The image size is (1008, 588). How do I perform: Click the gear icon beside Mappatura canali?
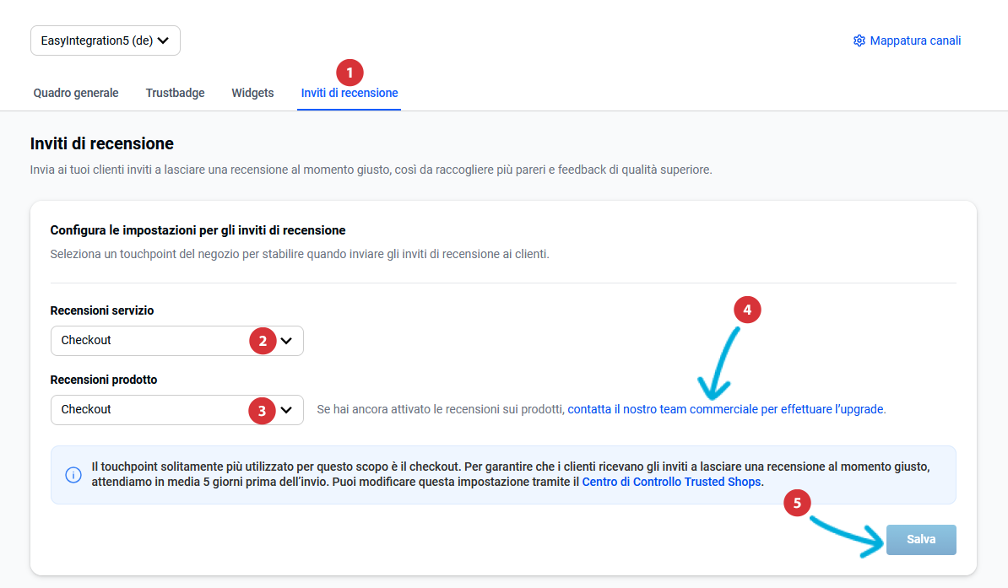coord(859,40)
